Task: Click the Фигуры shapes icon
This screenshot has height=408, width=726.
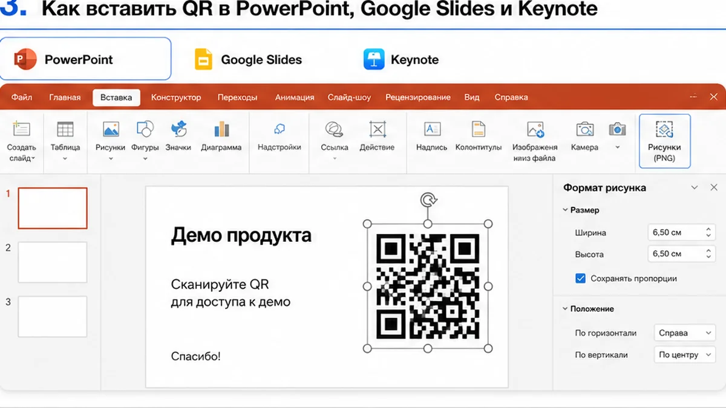Action: [x=145, y=129]
